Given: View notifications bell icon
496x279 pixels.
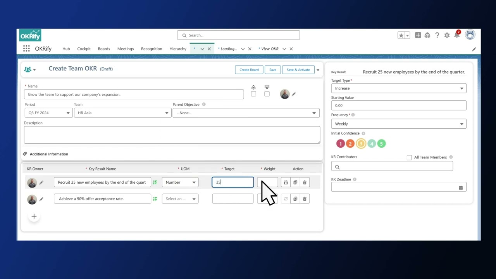Looking at the screenshot, I should 457,35.
